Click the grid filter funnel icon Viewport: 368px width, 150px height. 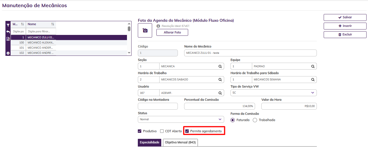click(x=8, y=25)
